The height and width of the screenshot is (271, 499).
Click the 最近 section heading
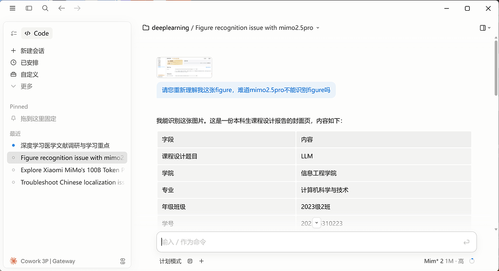point(15,134)
